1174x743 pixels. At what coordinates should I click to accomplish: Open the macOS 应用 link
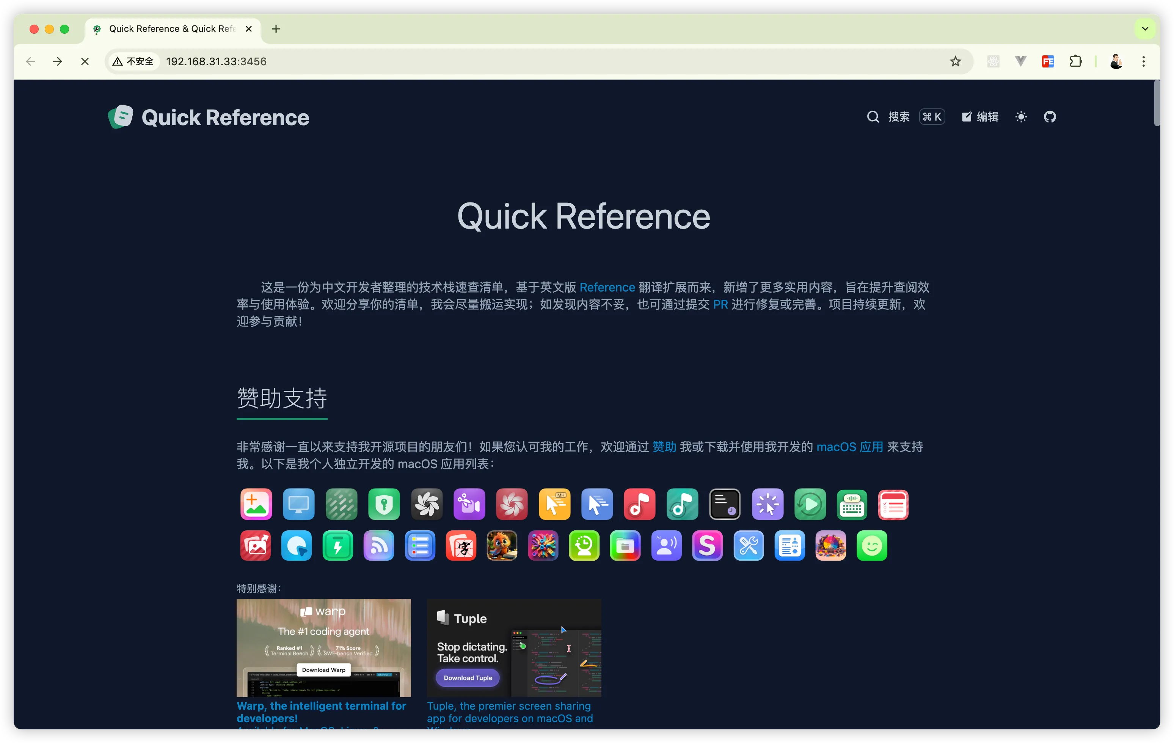[850, 447]
